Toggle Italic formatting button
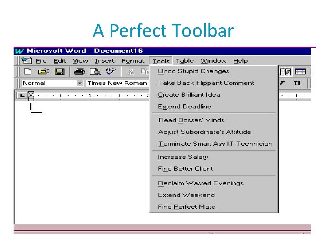Image resolution: width=327 pixels, height=245 pixels. (282, 83)
